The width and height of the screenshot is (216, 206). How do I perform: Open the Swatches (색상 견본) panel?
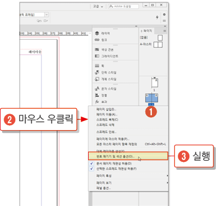(x=104, y=50)
